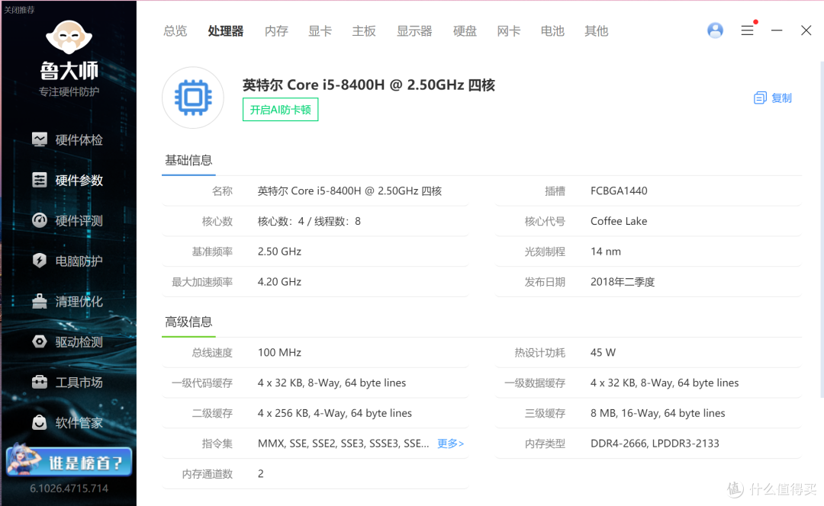Select the 清理优化 brush icon
824x506 pixels.
[x=40, y=301]
